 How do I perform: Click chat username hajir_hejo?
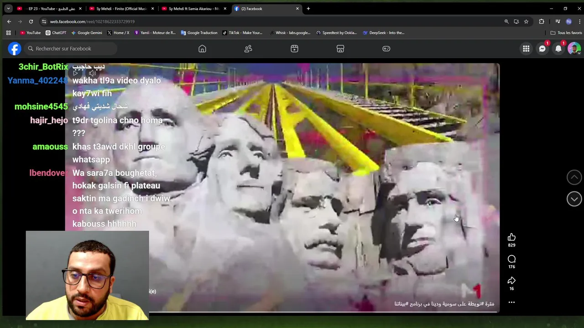(x=49, y=120)
